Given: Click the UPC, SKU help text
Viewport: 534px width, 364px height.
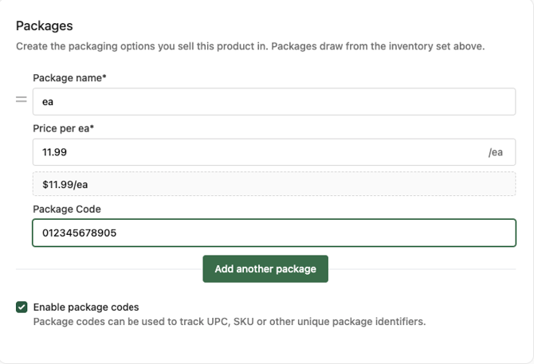Looking at the screenshot, I should coord(230,322).
